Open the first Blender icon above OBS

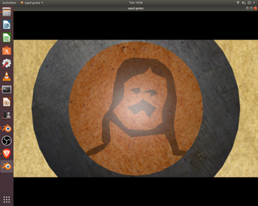tap(7, 128)
